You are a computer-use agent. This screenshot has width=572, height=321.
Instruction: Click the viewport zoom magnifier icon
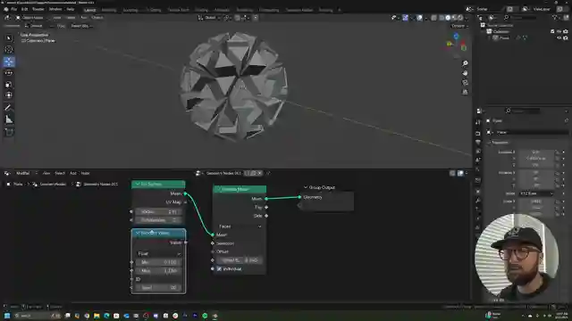(x=465, y=63)
